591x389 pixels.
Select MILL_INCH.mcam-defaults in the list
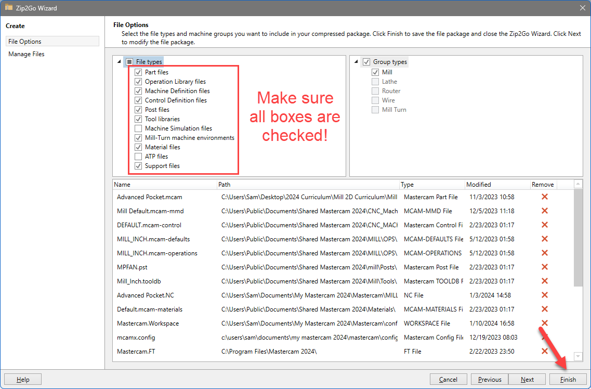[153, 239]
